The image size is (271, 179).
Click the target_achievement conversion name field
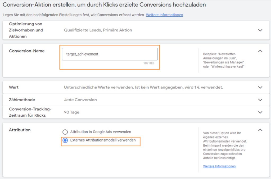tap(110, 54)
